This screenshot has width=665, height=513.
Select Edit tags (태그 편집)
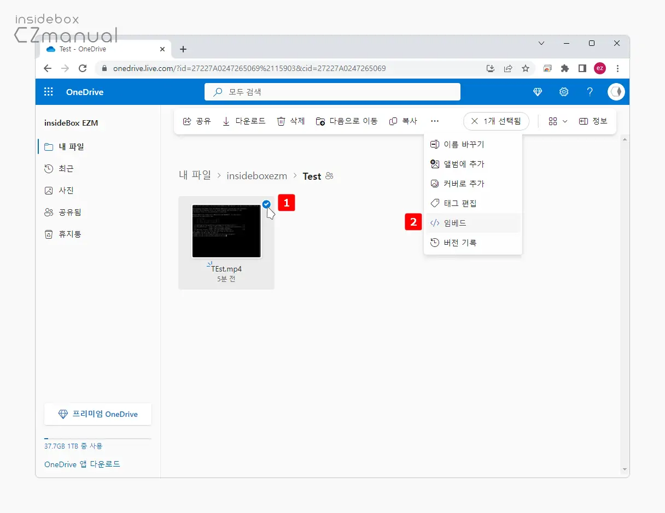pos(473,203)
